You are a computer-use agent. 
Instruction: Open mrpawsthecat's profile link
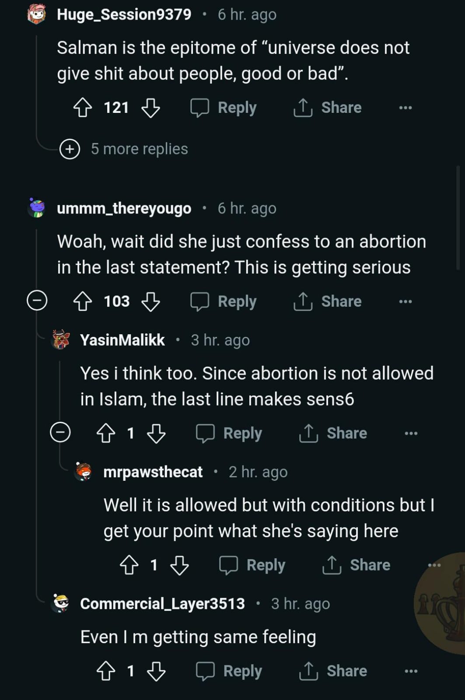(153, 472)
